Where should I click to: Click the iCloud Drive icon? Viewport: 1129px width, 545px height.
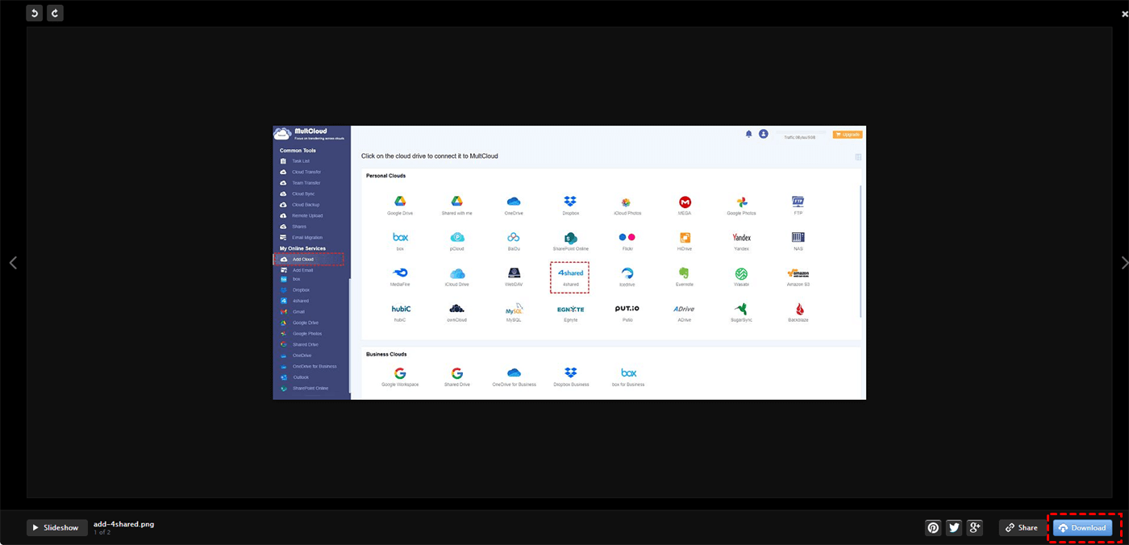click(x=456, y=273)
